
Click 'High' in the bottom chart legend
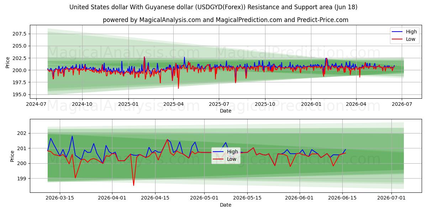[x=233, y=152]
